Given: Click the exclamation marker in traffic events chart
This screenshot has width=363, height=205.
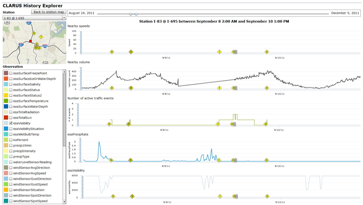Looking at the screenshot, I should coord(218,124).
